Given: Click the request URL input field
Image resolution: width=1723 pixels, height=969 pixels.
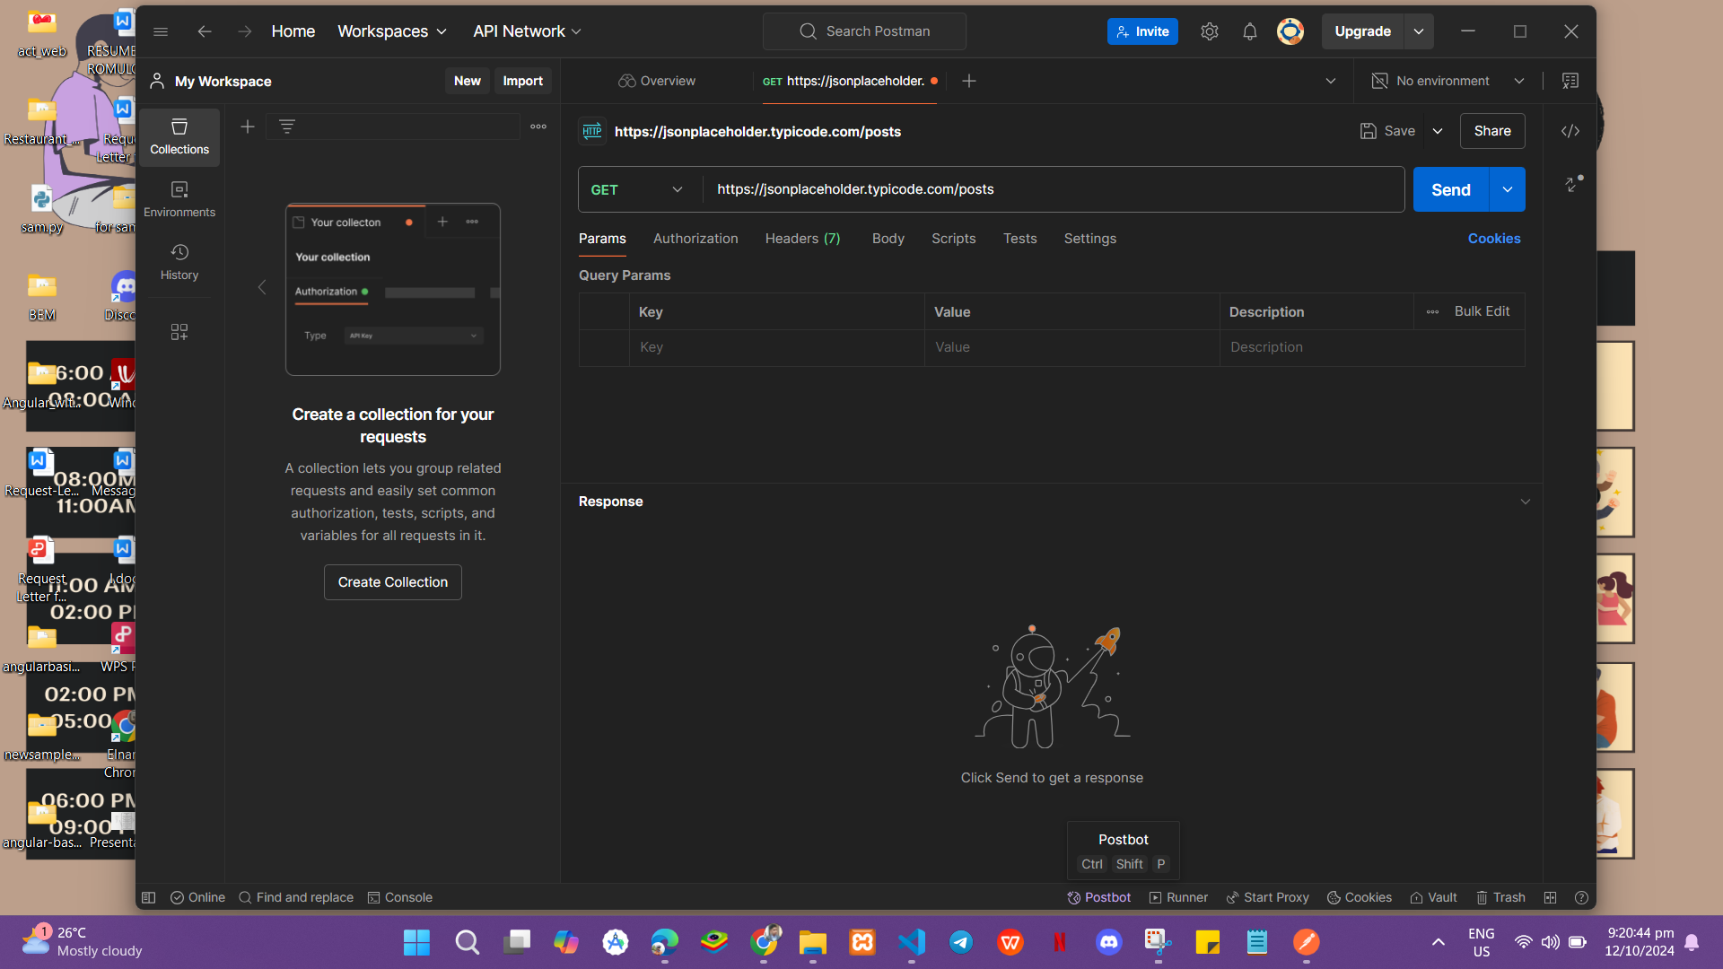Looking at the screenshot, I should (1053, 189).
